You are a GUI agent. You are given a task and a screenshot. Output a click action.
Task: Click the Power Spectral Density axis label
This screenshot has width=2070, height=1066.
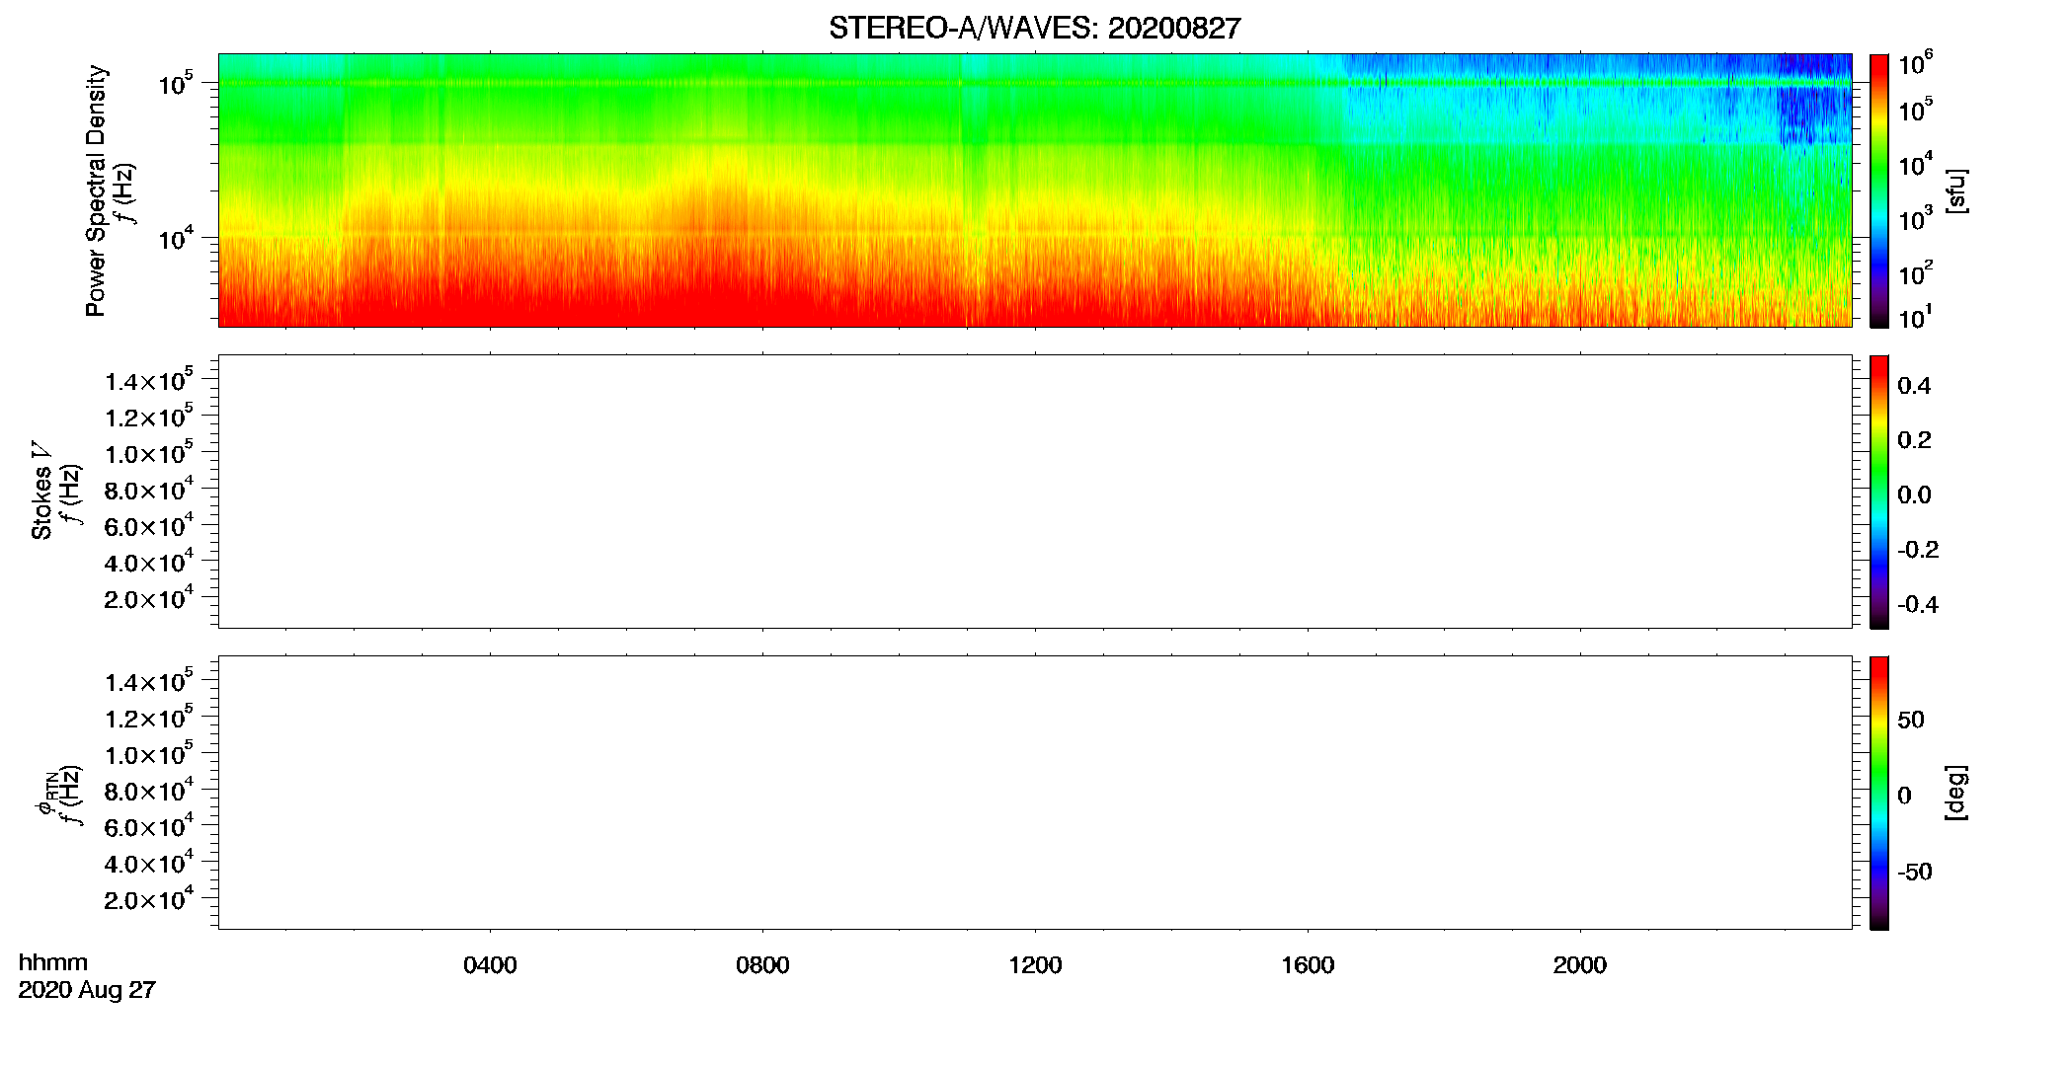96,190
